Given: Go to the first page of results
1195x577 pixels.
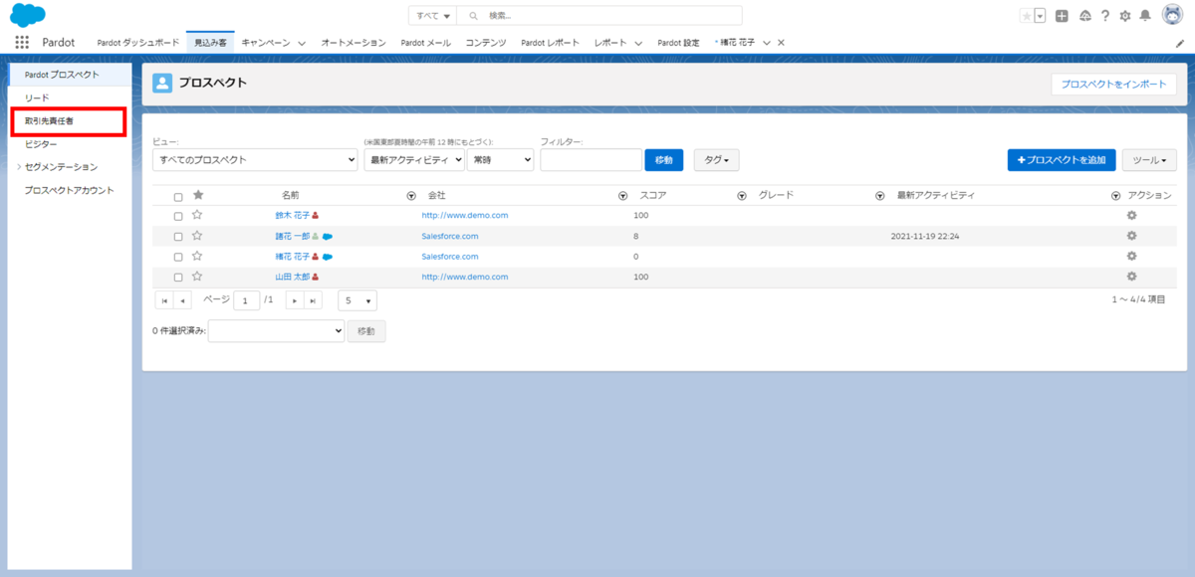Looking at the screenshot, I should point(164,300).
